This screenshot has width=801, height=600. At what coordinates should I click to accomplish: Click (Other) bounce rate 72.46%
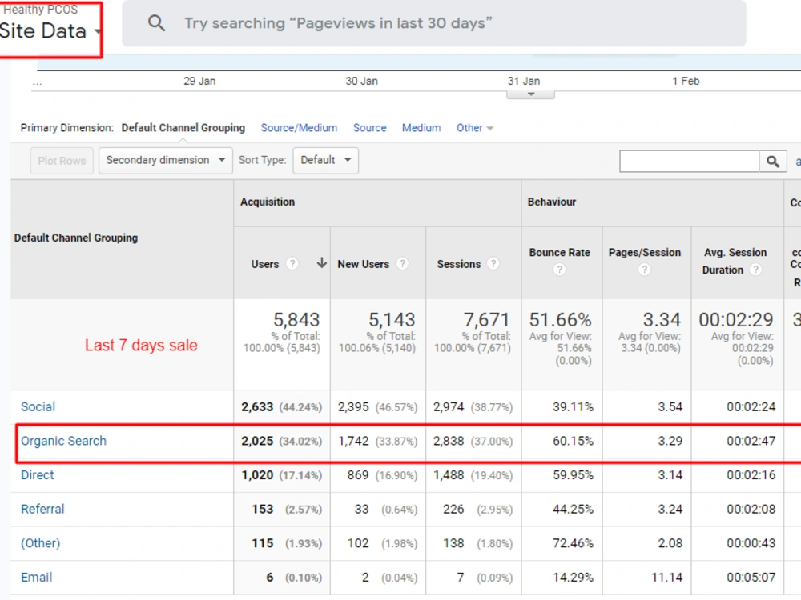click(x=573, y=543)
